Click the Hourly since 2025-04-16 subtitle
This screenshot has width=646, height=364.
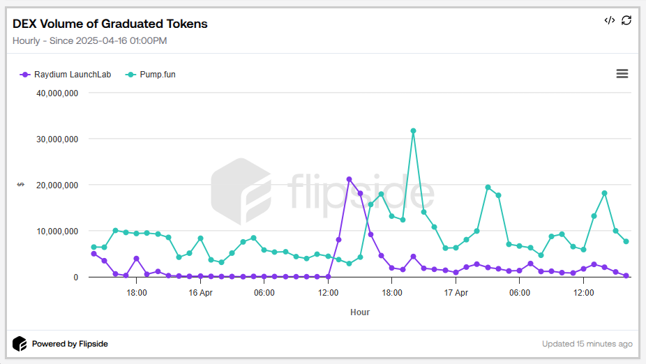click(x=89, y=40)
